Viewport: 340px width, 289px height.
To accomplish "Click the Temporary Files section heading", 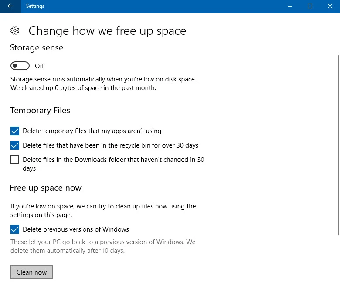I will (x=40, y=111).
